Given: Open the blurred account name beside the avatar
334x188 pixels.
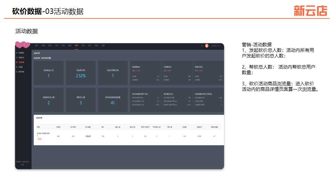Looking at the screenshot, I should (215, 46).
